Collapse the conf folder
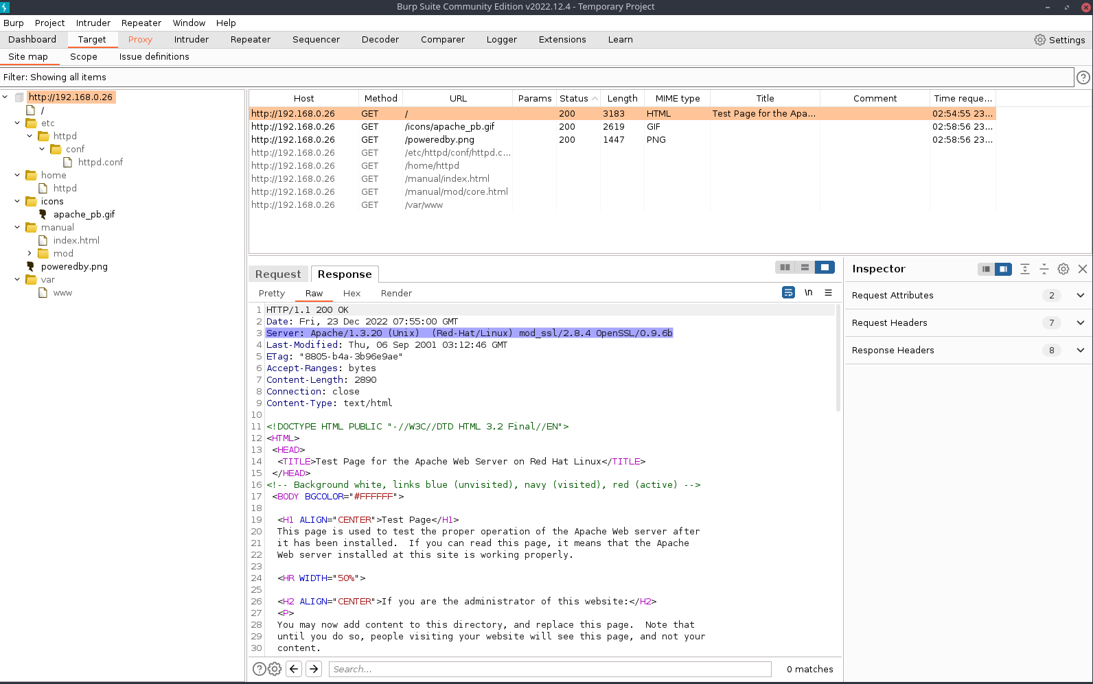The width and height of the screenshot is (1093, 684). click(x=43, y=149)
